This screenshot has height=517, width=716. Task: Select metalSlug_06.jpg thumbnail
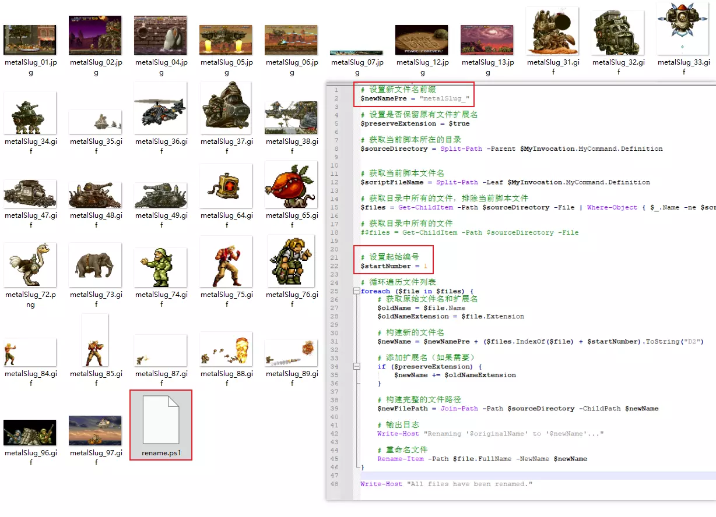(291, 40)
